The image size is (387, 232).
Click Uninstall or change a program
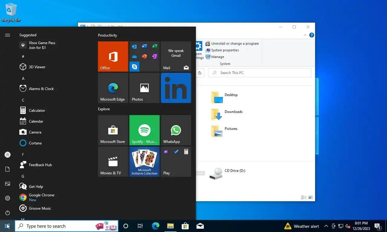(x=232, y=43)
